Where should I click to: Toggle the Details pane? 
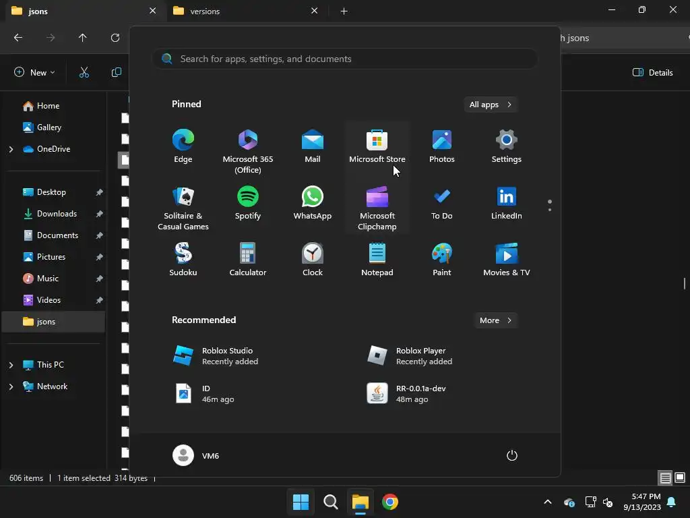[x=652, y=72]
